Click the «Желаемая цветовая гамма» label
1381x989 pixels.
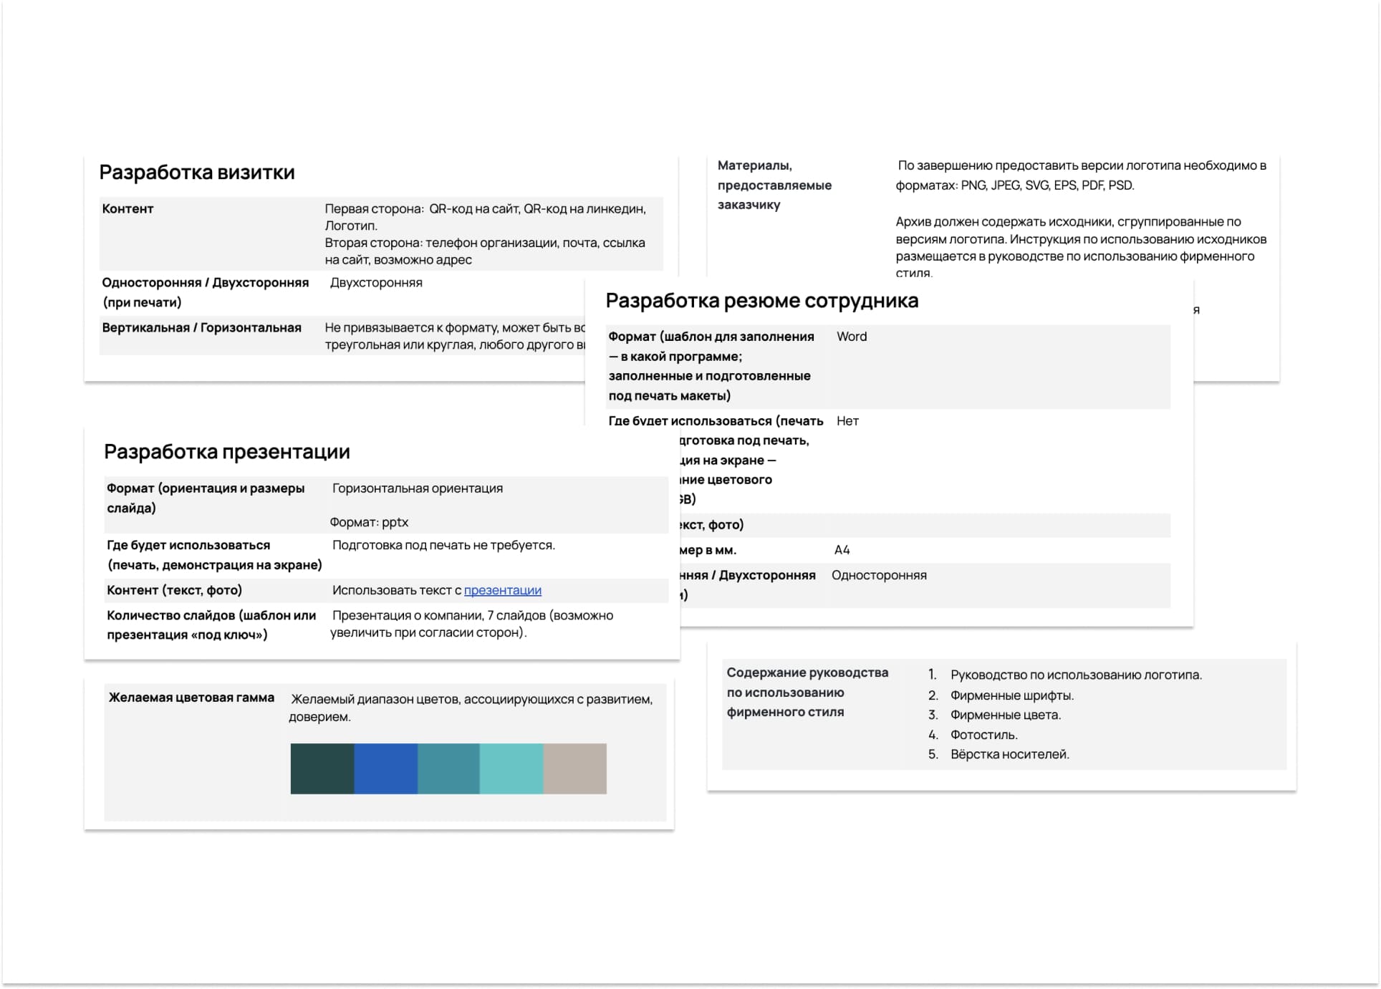point(191,698)
